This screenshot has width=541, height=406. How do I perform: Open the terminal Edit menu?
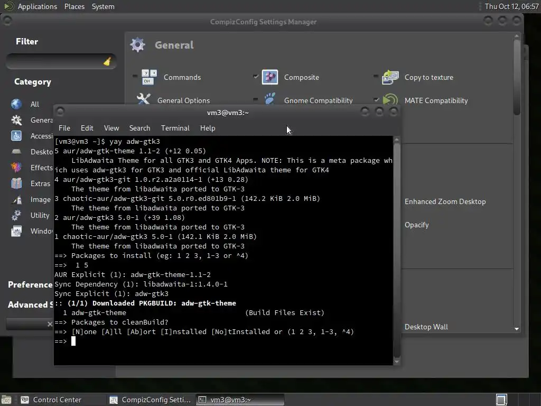(87, 128)
